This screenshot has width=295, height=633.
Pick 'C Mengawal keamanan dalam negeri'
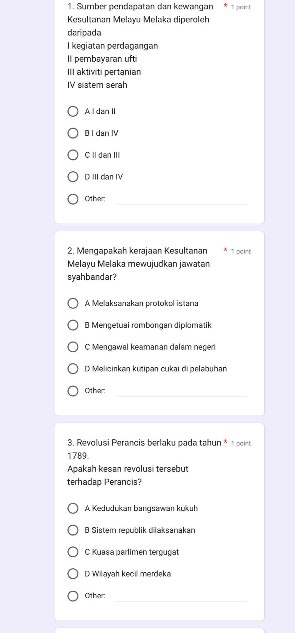click(x=73, y=347)
